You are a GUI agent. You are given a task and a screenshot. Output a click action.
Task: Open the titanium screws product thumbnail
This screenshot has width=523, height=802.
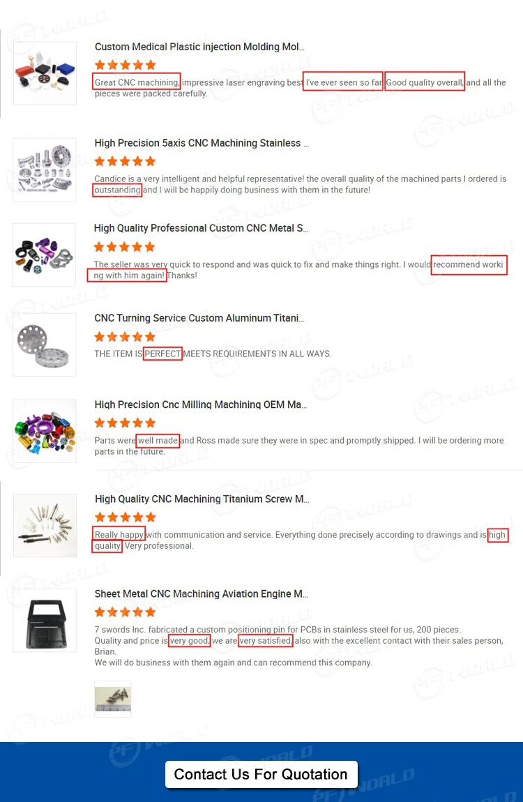(x=45, y=525)
